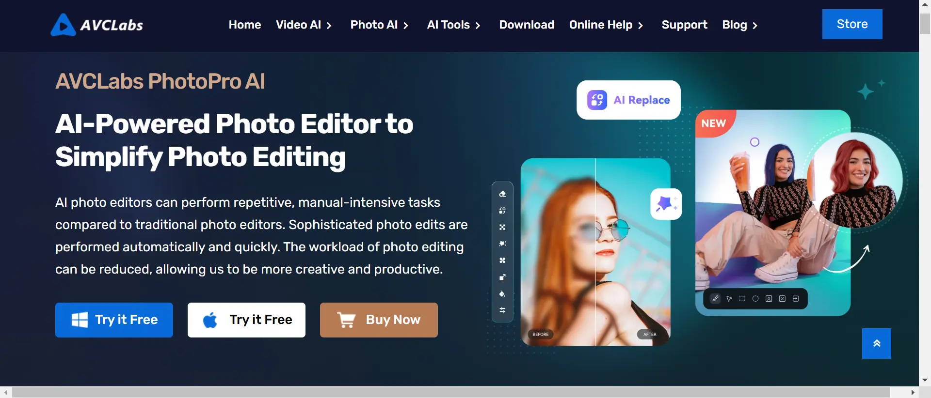Open the Store button
Image resolution: width=931 pixels, height=398 pixels.
[852, 24]
